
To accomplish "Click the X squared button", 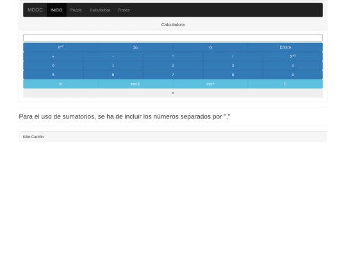I will [61, 47].
